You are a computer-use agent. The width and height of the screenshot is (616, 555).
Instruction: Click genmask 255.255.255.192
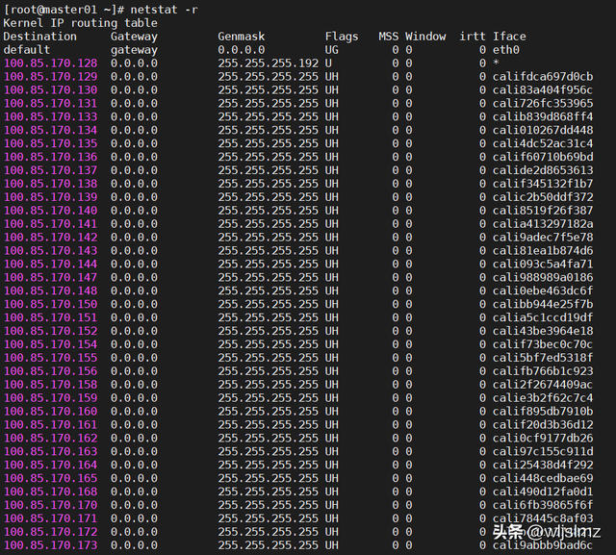(x=268, y=63)
